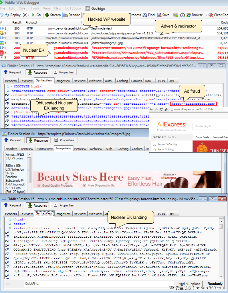Click the camera screenshot icon in toolbar

(x=175, y=15)
